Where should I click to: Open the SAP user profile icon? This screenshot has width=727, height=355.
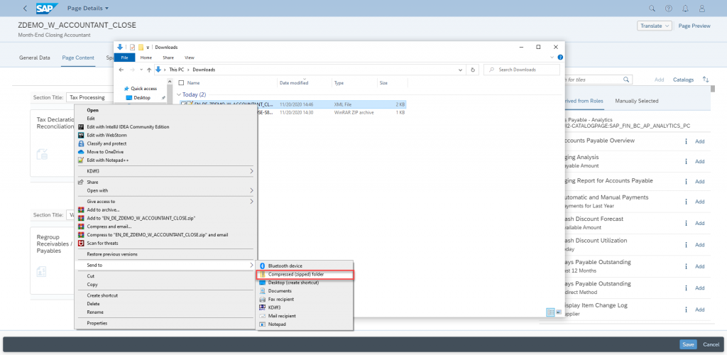click(x=702, y=9)
